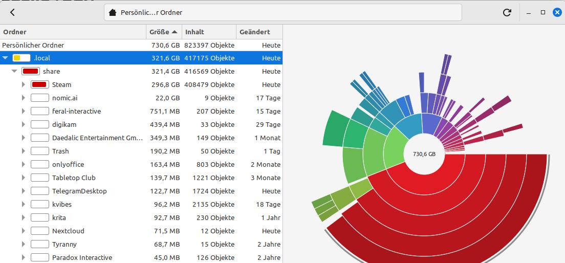This screenshot has width=565, height=263.
Task: Click the 296,8 GB size value
Action: click(165, 84)
